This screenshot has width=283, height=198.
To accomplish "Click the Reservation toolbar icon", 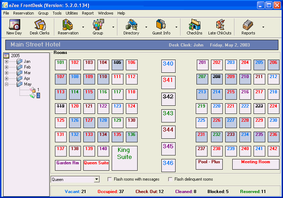I will pyautogui.click(x=68, y=24).
